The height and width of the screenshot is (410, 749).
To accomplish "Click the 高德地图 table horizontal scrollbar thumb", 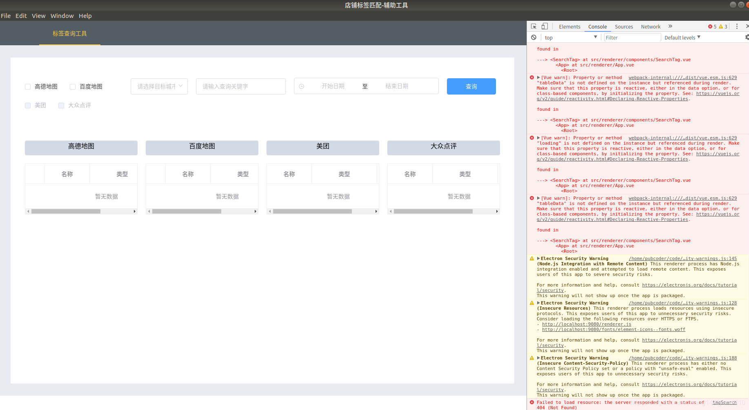I will coord(66,212).
